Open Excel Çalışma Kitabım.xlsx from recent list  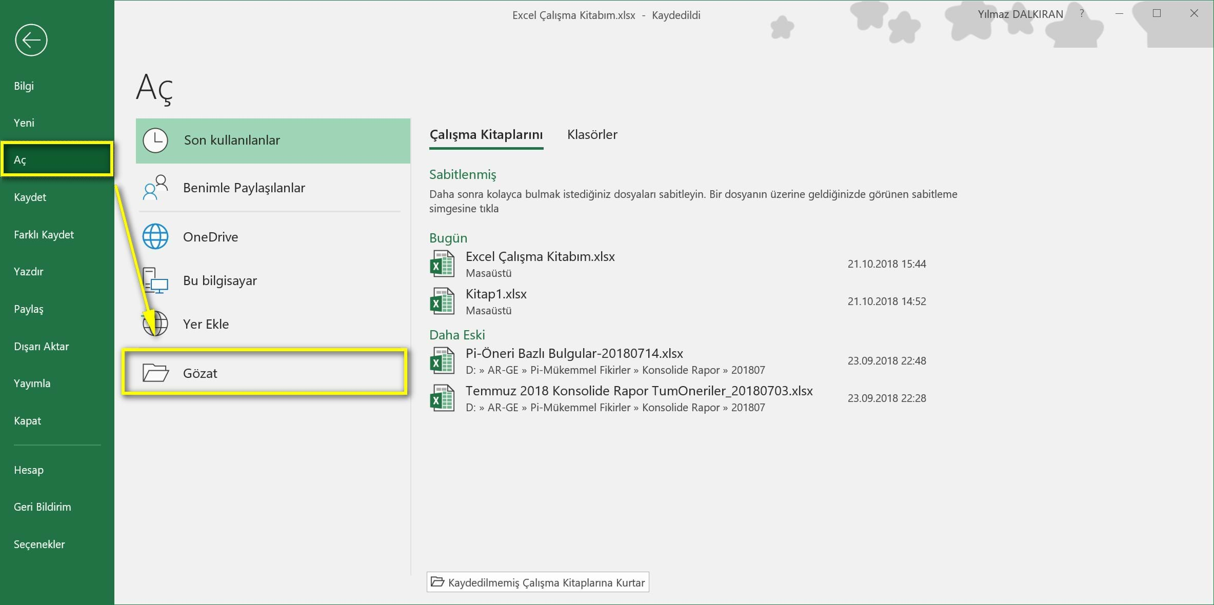click(678, 264)
